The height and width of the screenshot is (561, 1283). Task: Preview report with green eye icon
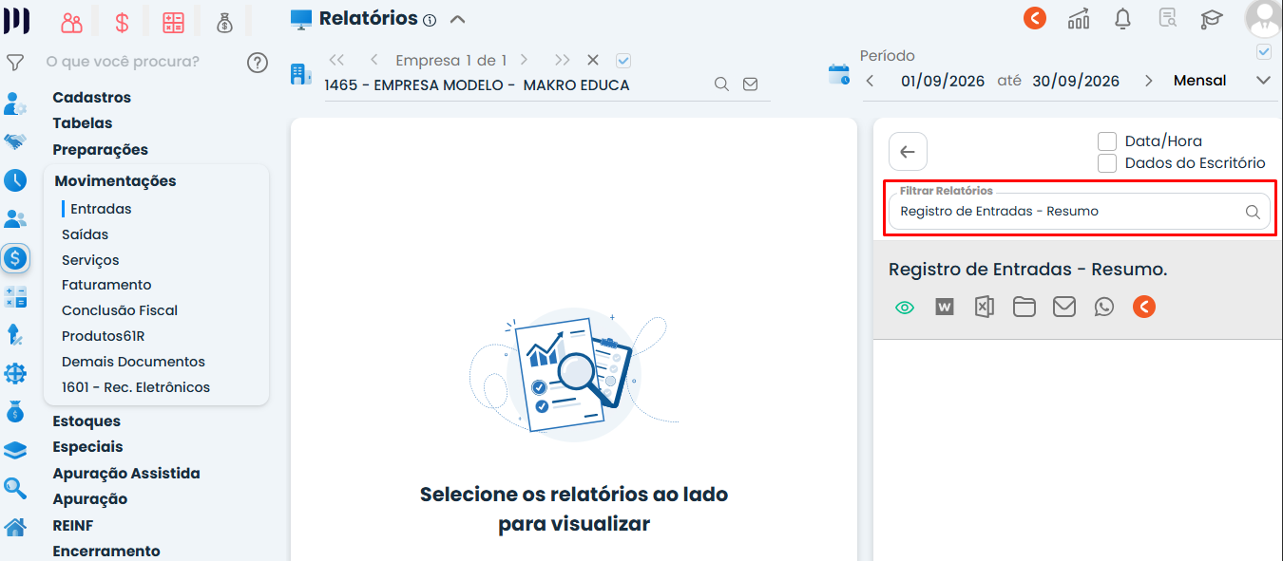click(x=905, y=307)
